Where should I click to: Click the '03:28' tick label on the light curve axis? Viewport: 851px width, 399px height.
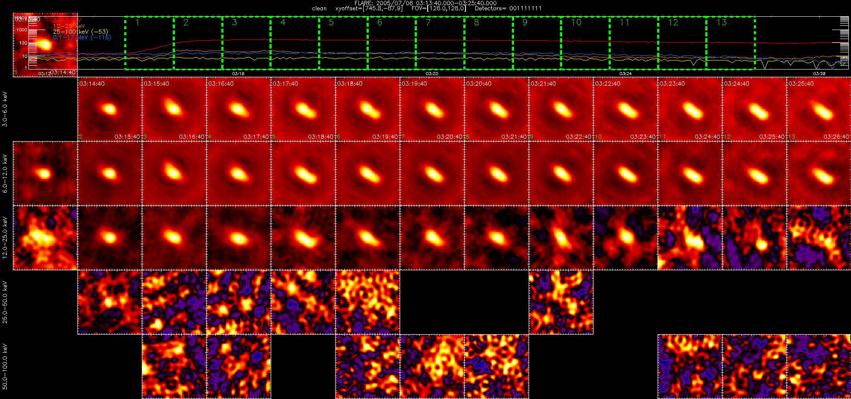[x=819, y=74]
